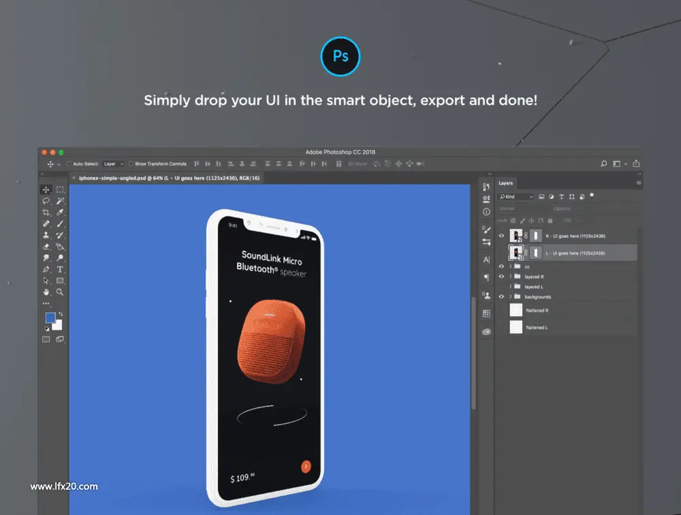The image size is (681, 515).
Task: Open the Character panel icon
Action: (x=486, y=260)
